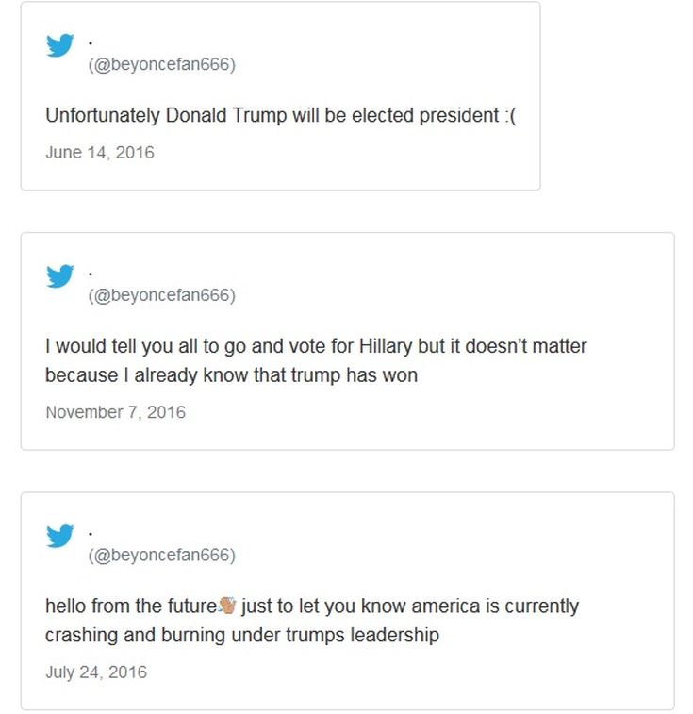The height and width of the screenshot is (714, 693).
Task: Open the @beyoncefan666 handle above the Donald Trump tweet
Action: pyautogui.click(x=161, y=65)
